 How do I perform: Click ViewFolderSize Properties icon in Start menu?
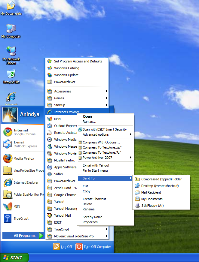pyautogui.click(x=8, y=170)
